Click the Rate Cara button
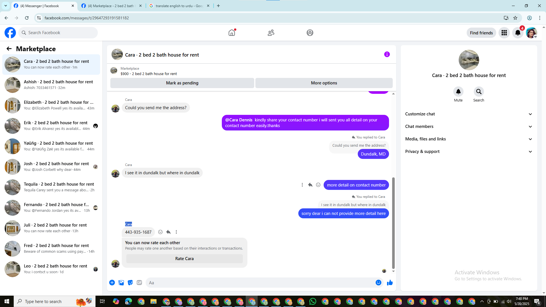 coord(184,259)
